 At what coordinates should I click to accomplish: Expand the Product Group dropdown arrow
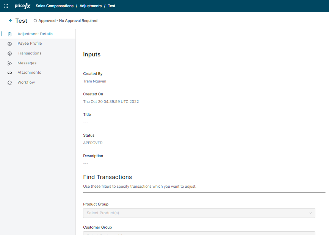pos(310,213)
